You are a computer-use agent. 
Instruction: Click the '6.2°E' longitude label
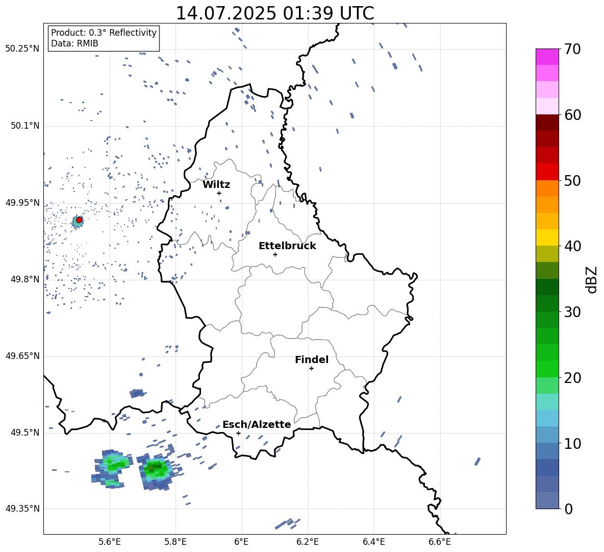tap(308, 542)
